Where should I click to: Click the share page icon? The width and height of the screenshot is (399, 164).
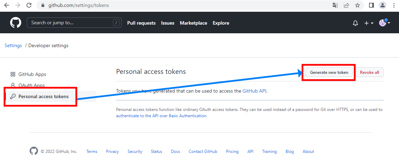[346, 5]
